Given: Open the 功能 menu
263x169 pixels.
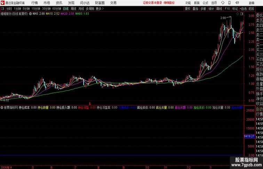Looking at the screenshot, I should pos(188,3).
